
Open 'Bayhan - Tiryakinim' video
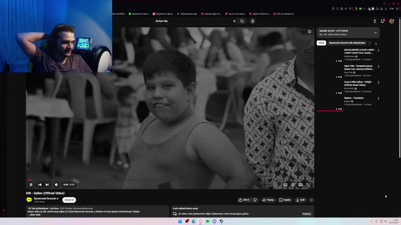pyautogui.click(x=354, y=98)
